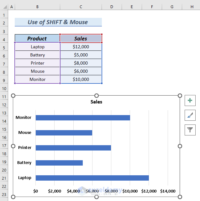Select the Product header cell
Screen dimensions: 200x201
(x=37, y=39)
